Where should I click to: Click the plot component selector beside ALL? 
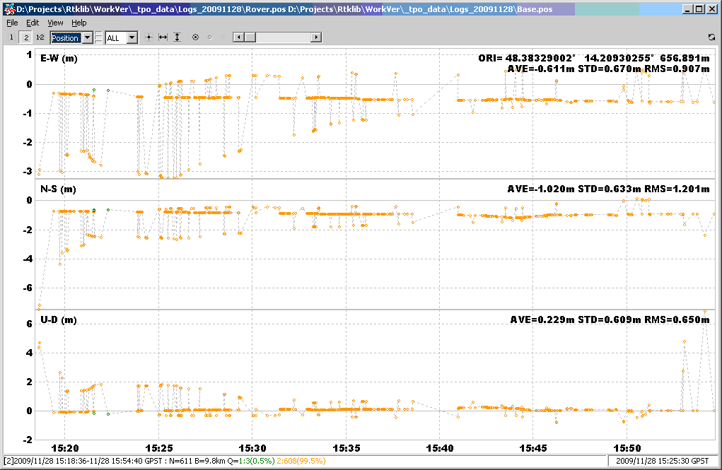[x=99, y=37]
